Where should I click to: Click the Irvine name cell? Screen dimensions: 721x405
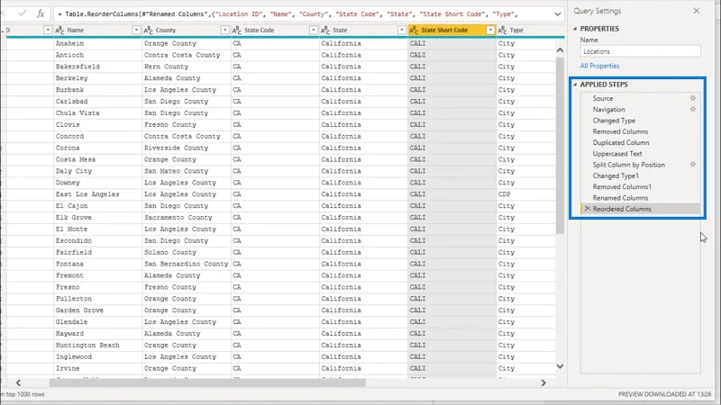pos(97,368)
